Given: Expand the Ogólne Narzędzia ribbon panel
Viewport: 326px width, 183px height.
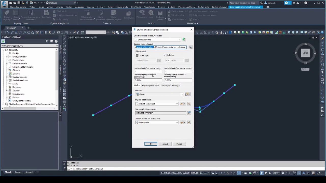Looking at the screenshot, I should tap(60, 23).
